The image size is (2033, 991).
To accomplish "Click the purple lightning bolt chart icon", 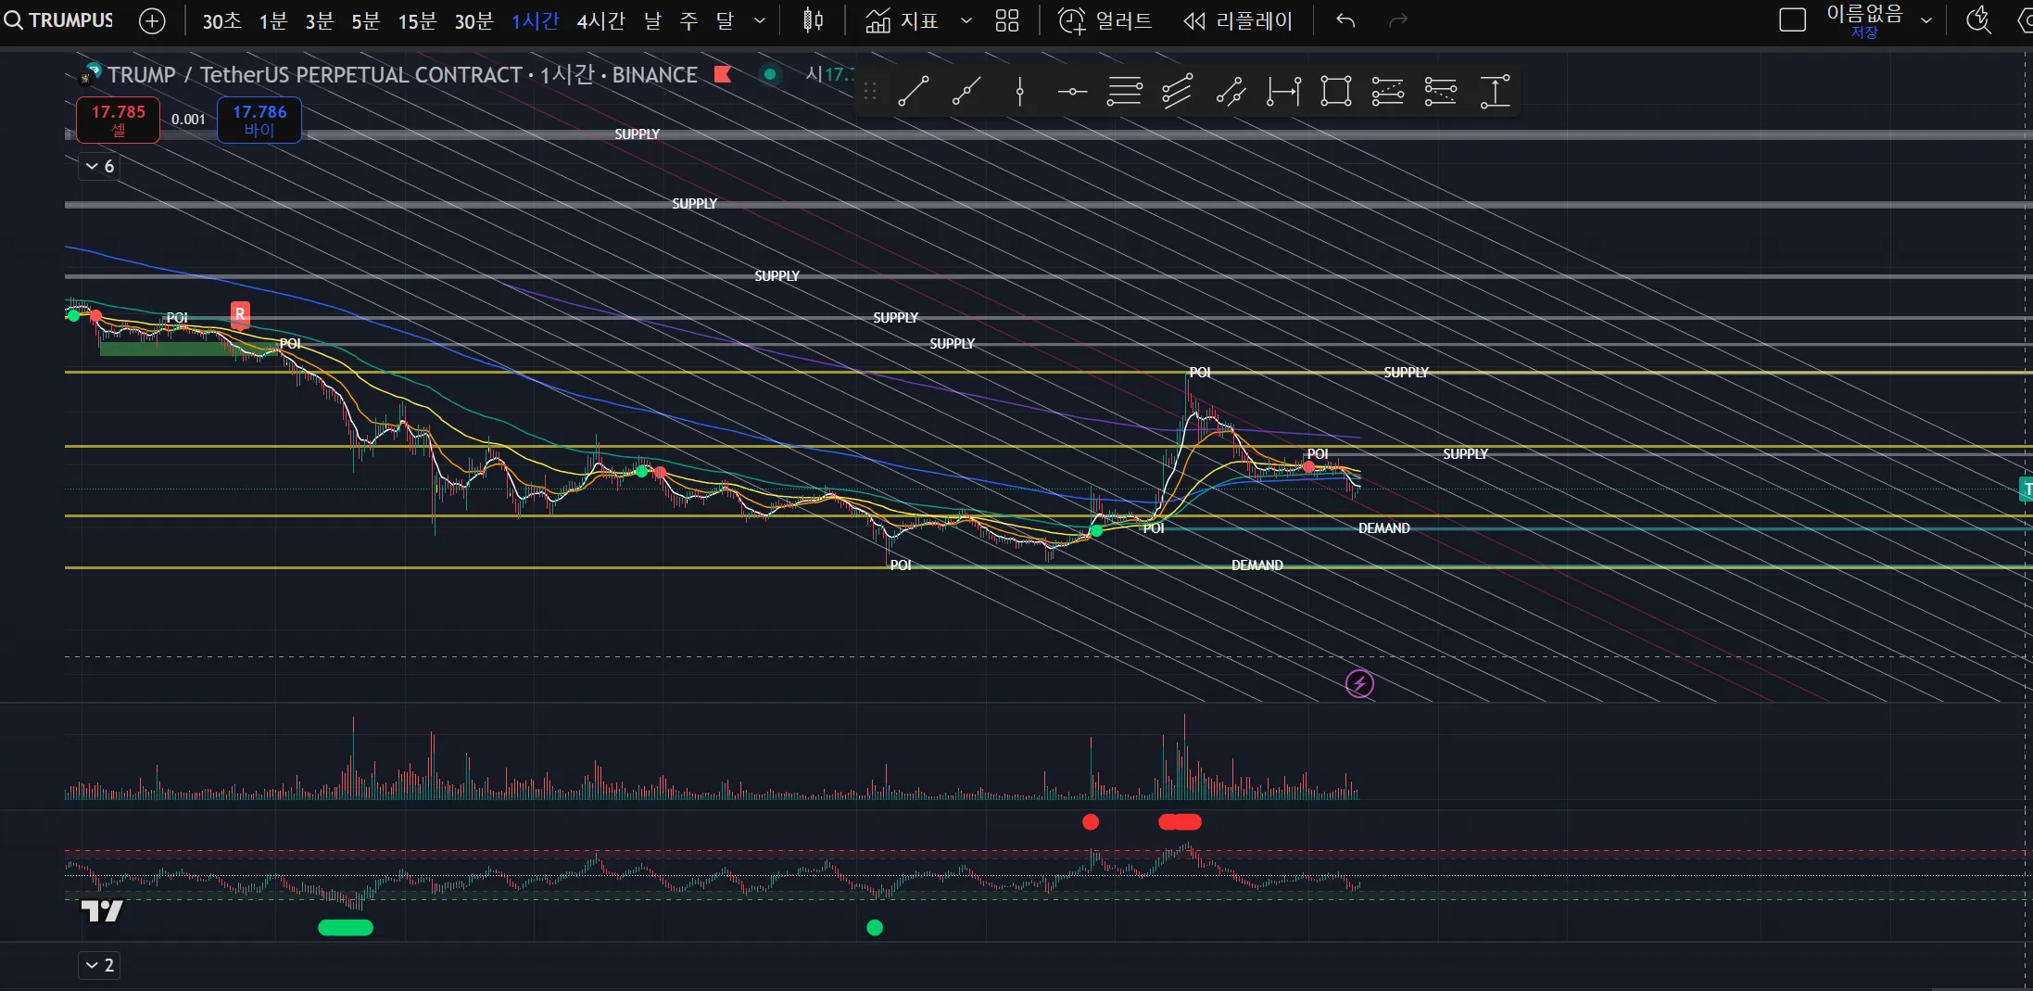I will tap(1359, 684).
